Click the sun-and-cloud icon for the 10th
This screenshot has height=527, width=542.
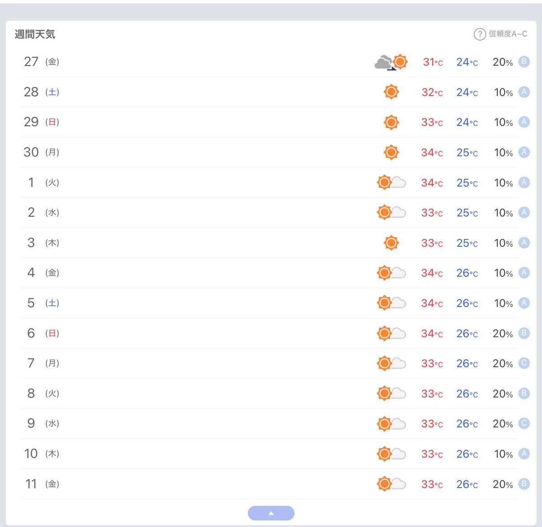(391, 454)
